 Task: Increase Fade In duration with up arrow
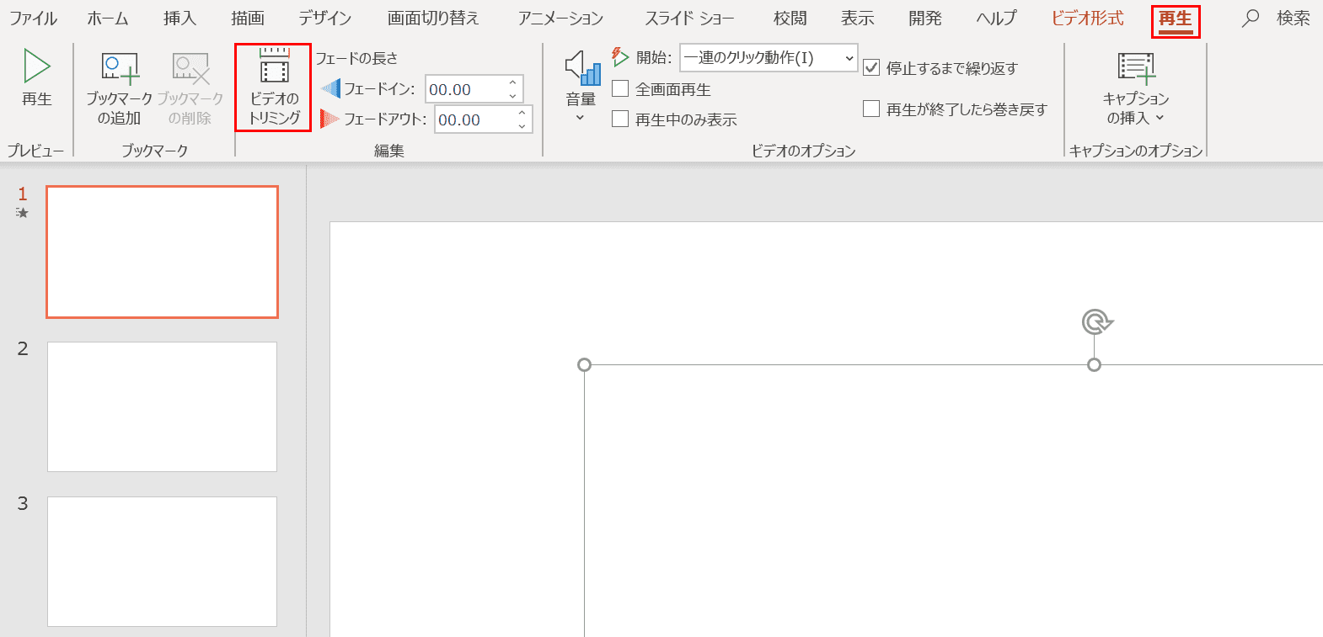(512, 82)
